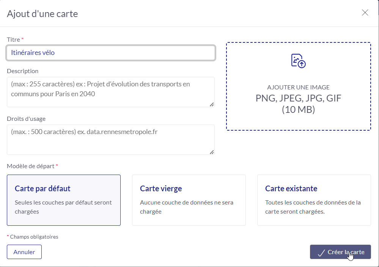Click inside the Droits d'usage text area
The image size is (379, 267).
(111, 140)
